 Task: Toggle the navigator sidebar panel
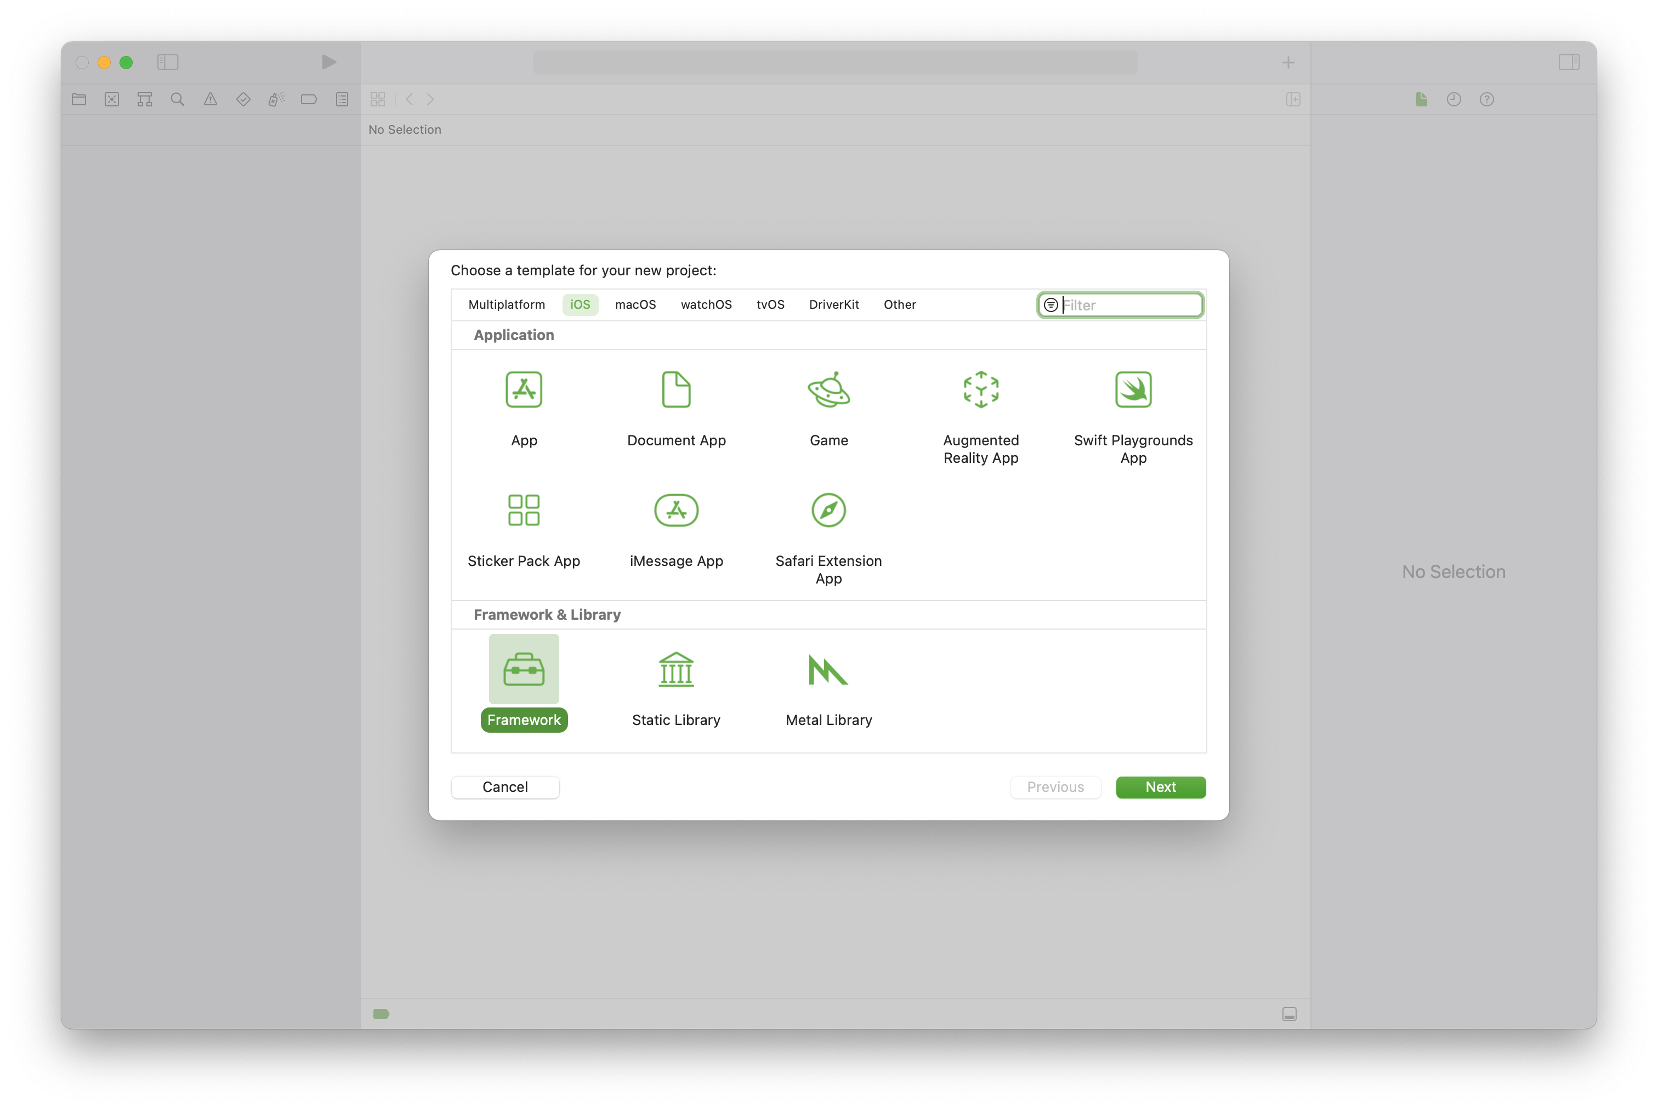point(168,63)
